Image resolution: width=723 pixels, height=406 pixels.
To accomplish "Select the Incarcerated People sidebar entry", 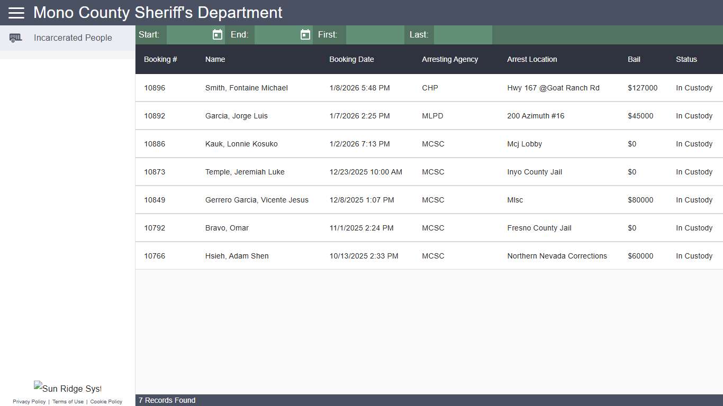I will pos(73,38).
